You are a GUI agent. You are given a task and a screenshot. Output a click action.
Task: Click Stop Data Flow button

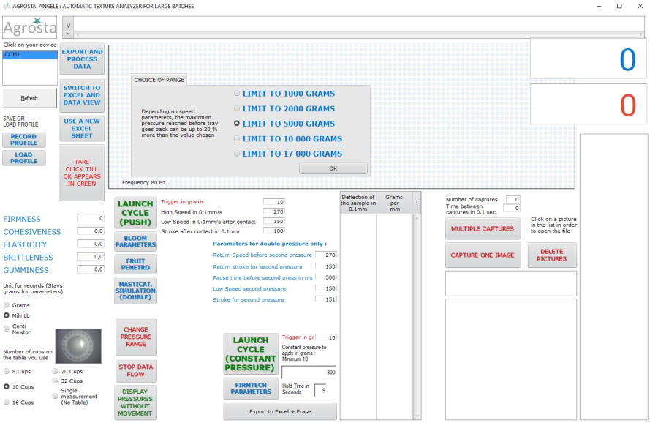[136, 371]
